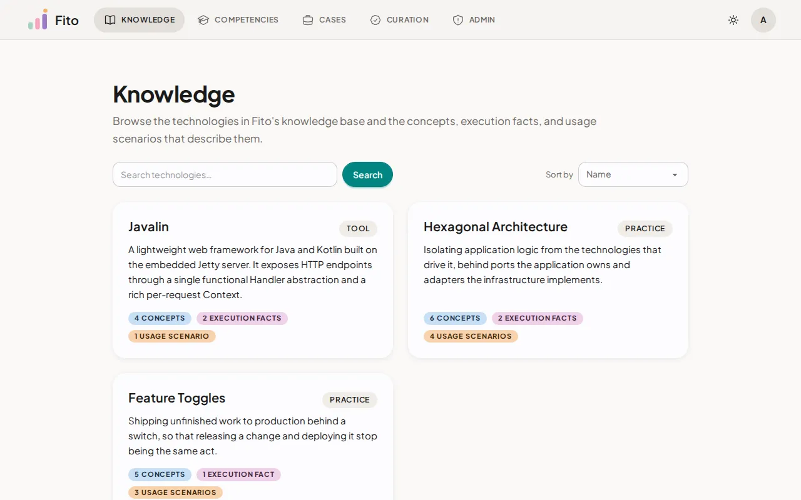Click the briefcase Cases icon
This screenshot has width=801, height=500.
308,20
